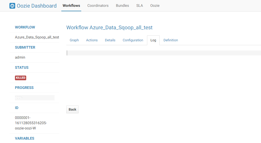The image size is (261, 143).
Task: Open the Coordinators nav tab
Action: point(98,6)
